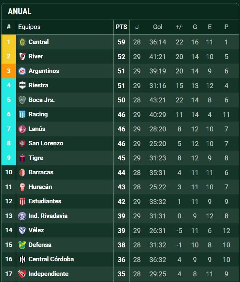Viewport: 240px width, 282px height.
Task: Select the ANUAL table tab
Action: [20, 12]
